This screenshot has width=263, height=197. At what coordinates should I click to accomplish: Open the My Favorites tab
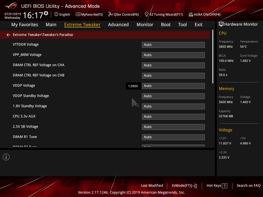point(25,25)
